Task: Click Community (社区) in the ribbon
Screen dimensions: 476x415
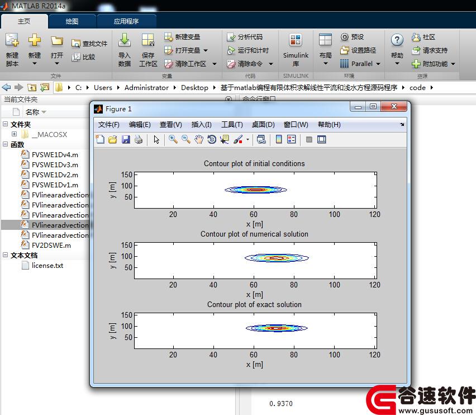Action: click(x=423, y=37)
